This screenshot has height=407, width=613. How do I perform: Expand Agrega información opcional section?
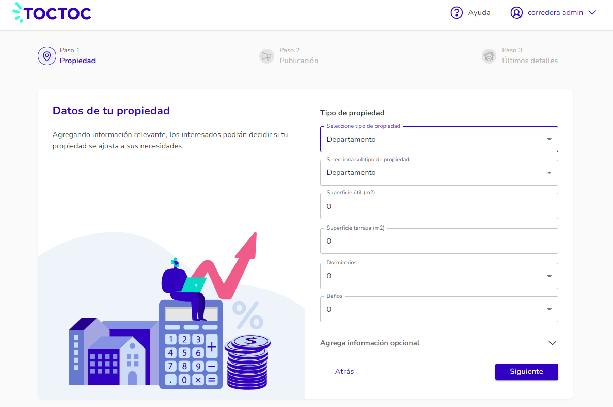coord(438,343)
